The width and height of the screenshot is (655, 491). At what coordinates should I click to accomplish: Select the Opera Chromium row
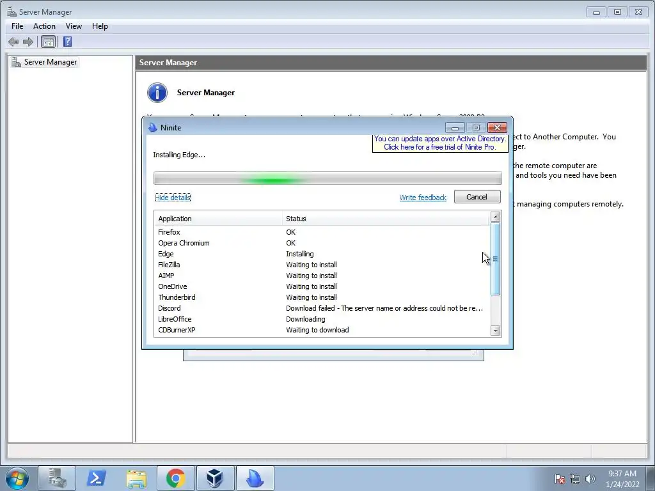(322, 243)
